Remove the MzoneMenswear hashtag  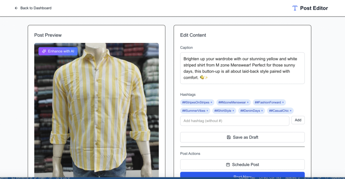click(248, 103)
